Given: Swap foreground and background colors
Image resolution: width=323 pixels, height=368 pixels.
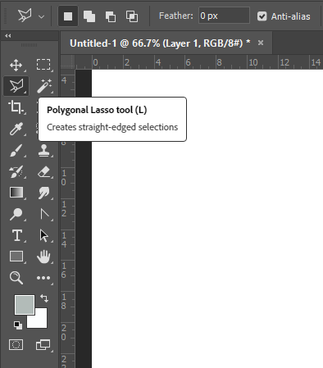Looking at the screenshot, I should [44, 298].
